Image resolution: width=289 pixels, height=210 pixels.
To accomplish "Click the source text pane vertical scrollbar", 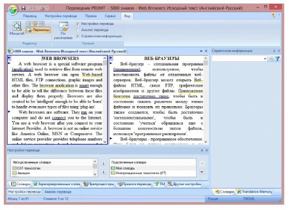I will [x=105, y=100].
